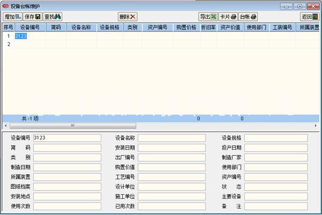Viewport: 322px width, 215px height.
Task: Close the 设备台帐维护 window
Action: (313, 6)
